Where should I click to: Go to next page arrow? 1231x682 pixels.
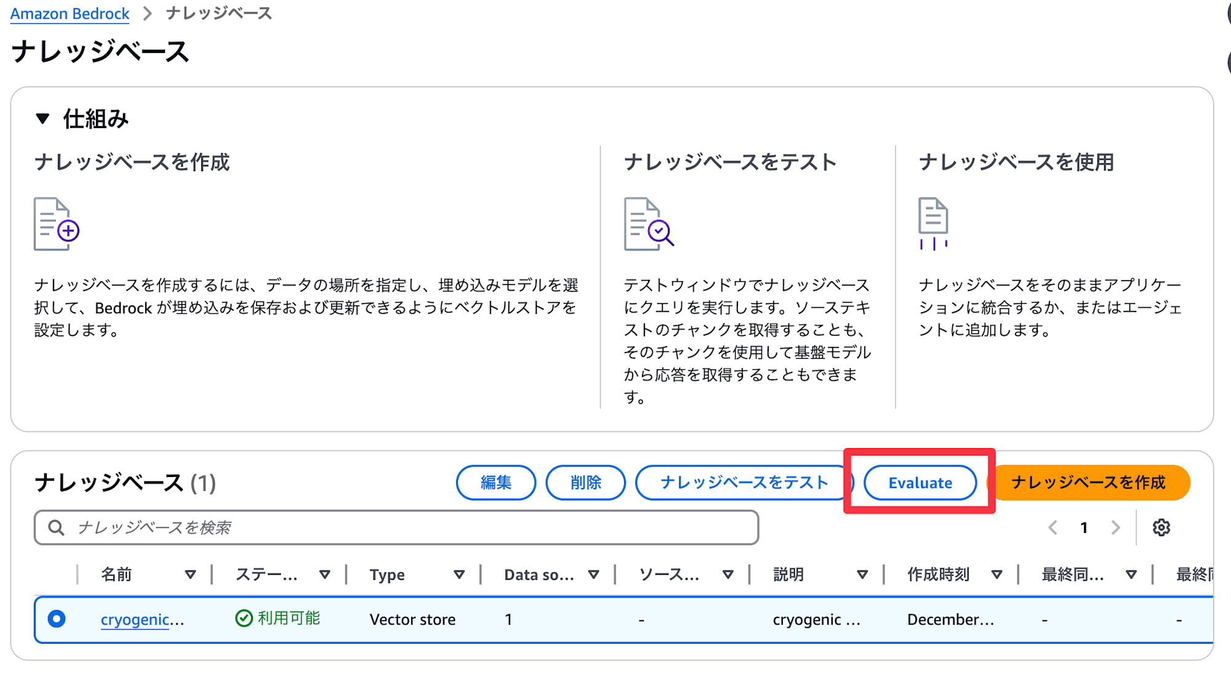click(x=1115, y=528)
